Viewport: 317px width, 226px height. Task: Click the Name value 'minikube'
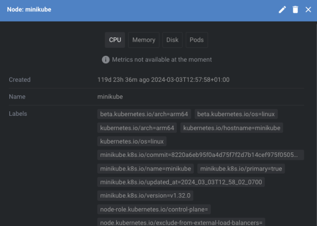(110, 97)
